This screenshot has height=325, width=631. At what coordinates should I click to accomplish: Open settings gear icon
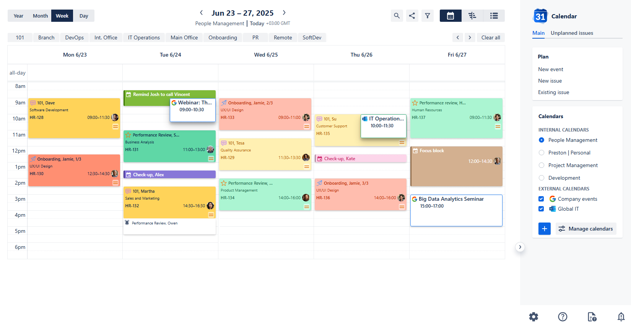[x=533, y=317]
